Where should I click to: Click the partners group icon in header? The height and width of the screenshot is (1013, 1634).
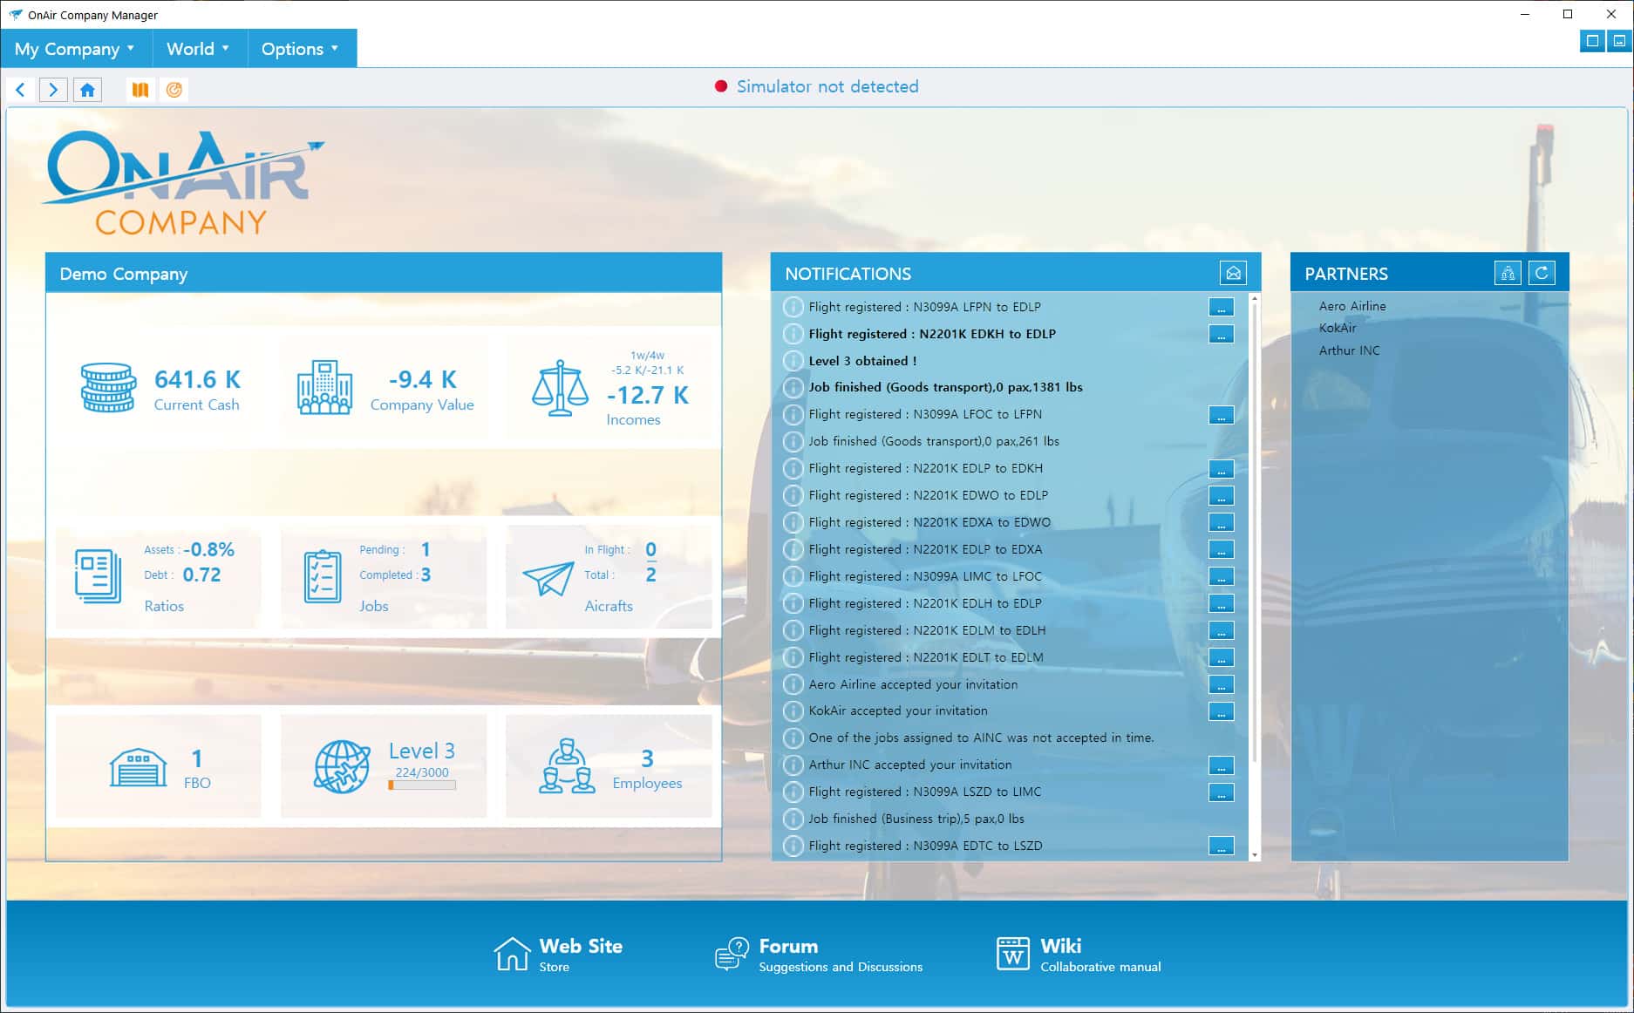(1508, 274)
